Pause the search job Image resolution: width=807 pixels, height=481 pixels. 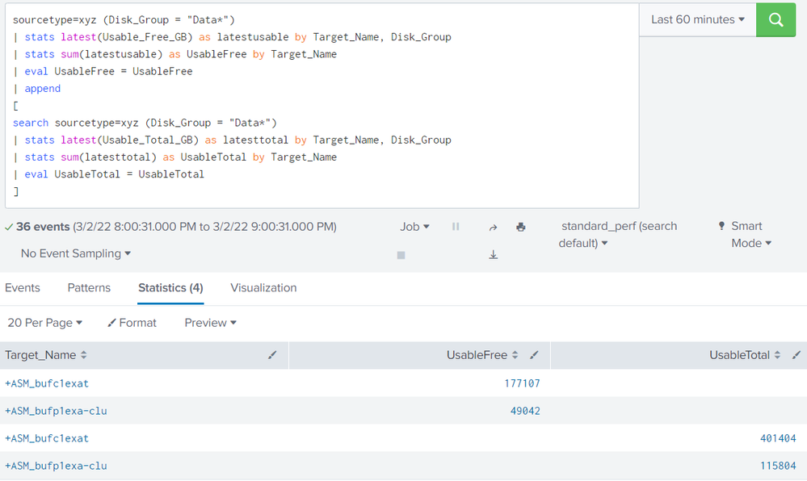pos(456,226)
